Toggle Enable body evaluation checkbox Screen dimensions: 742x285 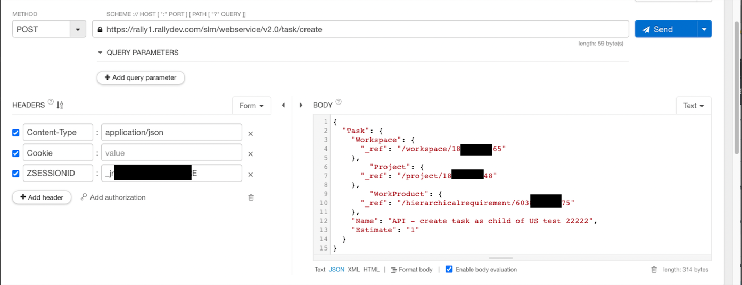click(x=449, y=270)
